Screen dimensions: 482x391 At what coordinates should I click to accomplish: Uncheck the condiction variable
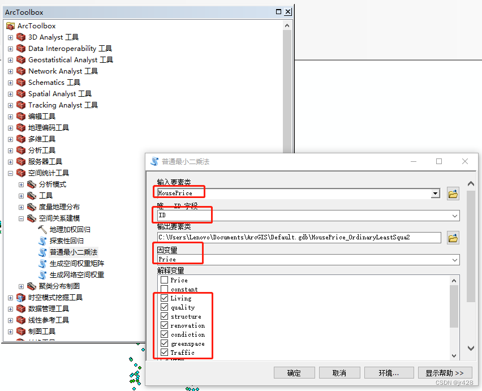click(165, 334)
